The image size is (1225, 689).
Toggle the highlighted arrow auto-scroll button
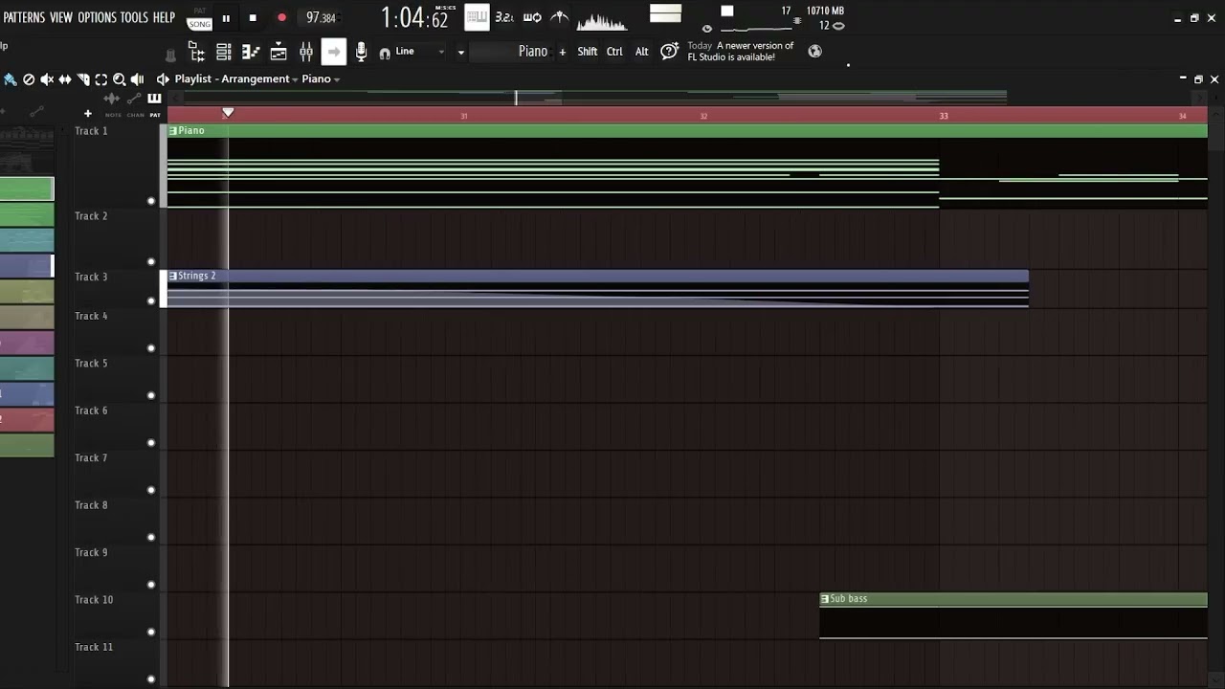coord(333,52)
